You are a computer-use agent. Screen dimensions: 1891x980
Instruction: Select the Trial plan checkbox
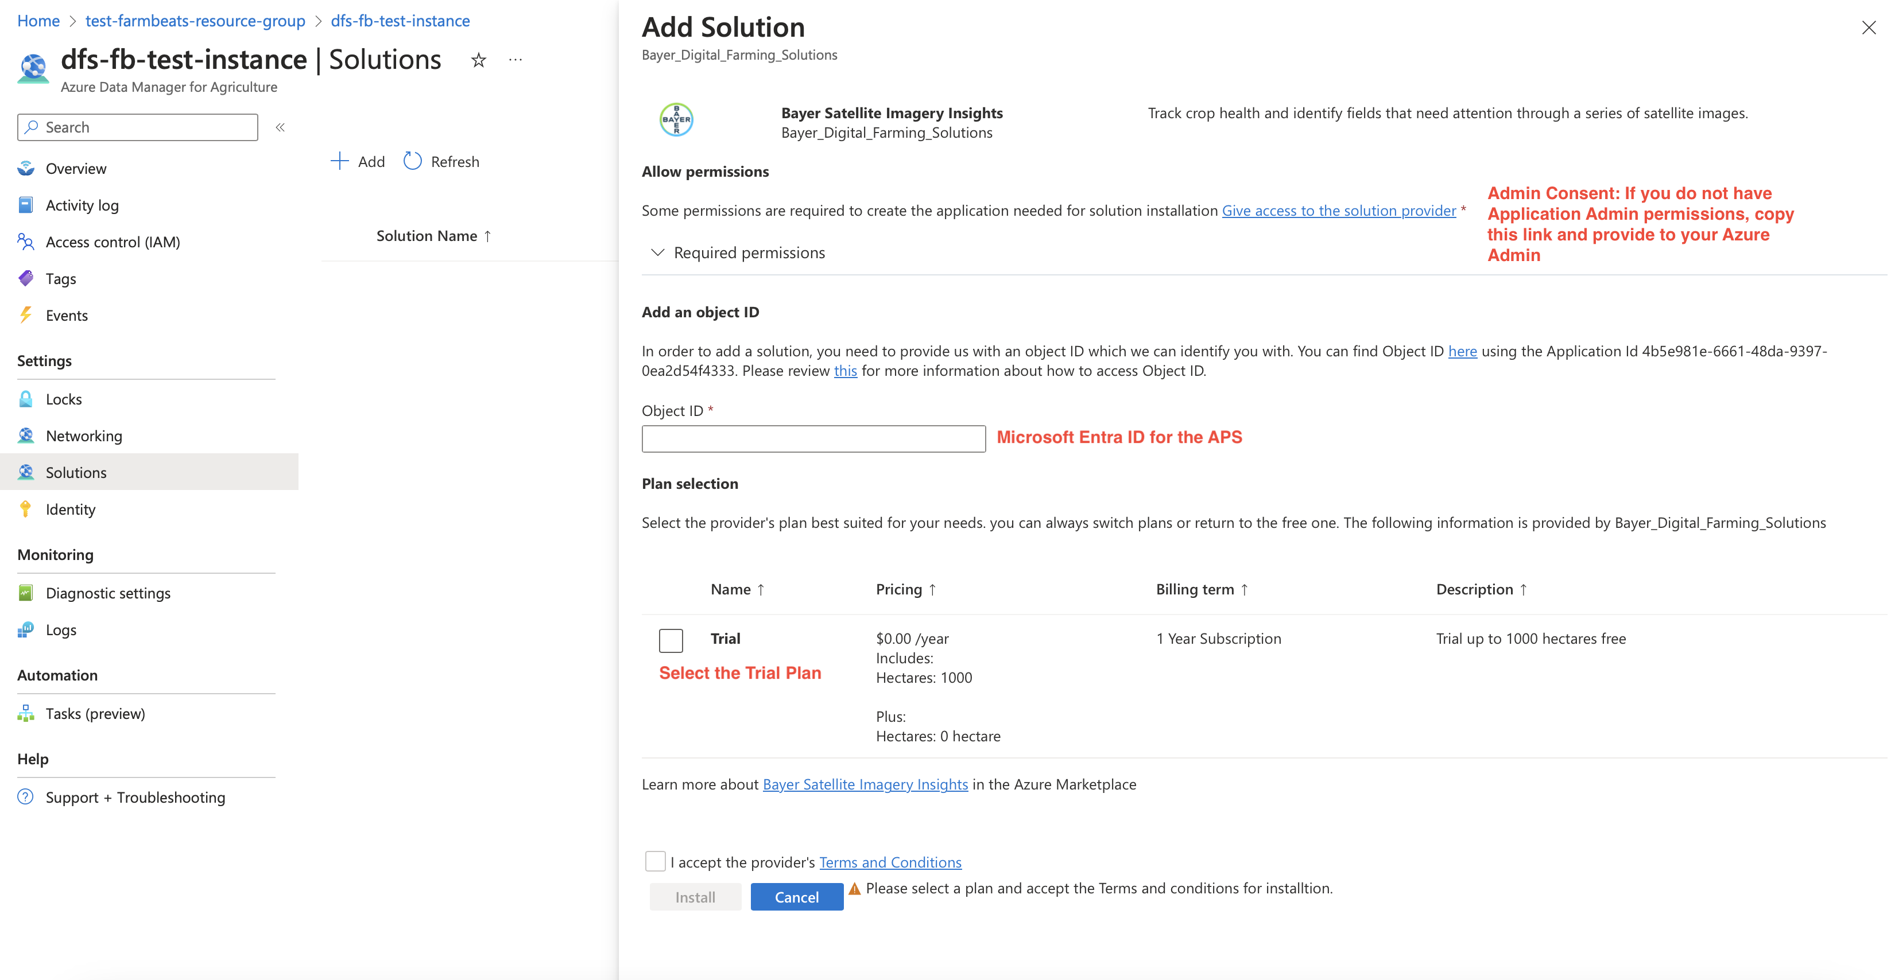[671, 640]
